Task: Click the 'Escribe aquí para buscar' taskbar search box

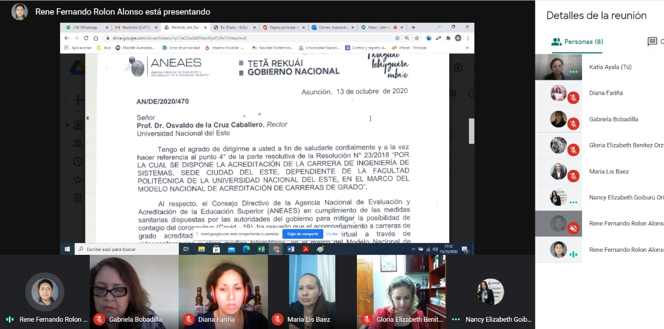Action: [x=126, y=249]
